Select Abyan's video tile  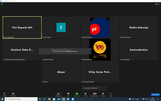pyautogui.click(x=61, y=72)
